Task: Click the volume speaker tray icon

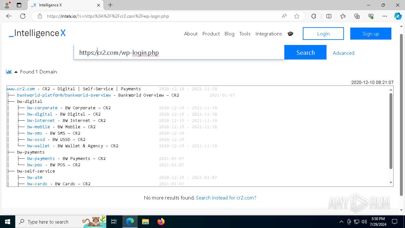Action: tap(364, 222)
